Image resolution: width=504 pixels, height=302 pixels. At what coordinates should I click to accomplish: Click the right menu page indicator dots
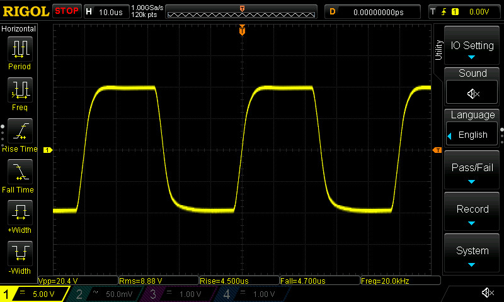click(x=501, y=136)
